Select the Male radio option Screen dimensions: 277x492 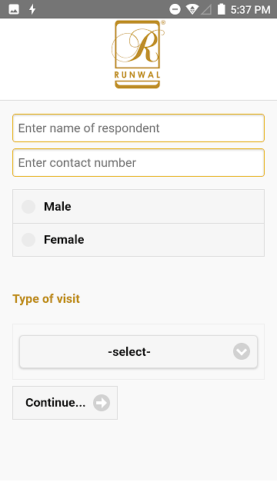pyautogui.click(x=28, y=207)
